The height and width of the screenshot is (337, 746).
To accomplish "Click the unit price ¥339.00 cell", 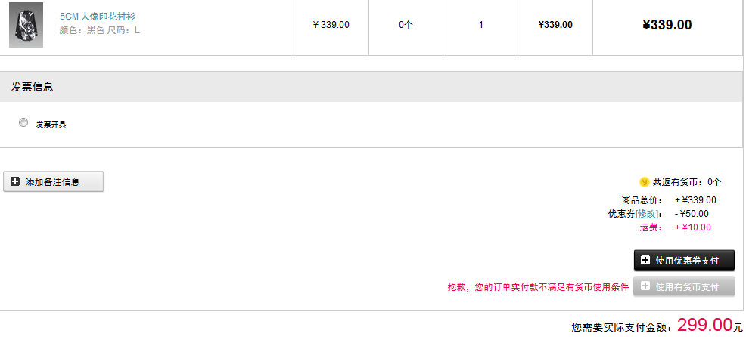I will click(331, 25).
